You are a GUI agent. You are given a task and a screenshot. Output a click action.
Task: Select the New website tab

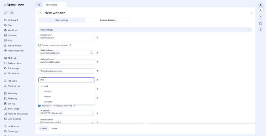tap(55, 5)
